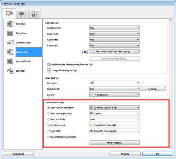Open the Scan from a Computer tab
The image size is (176, 159).
(x=9, y=14)
